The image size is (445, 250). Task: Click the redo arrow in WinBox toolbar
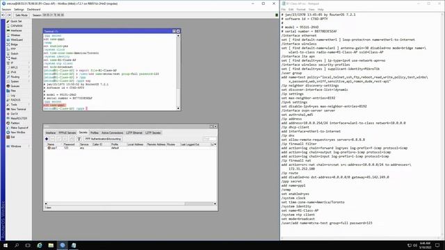(x=9, y=15)
